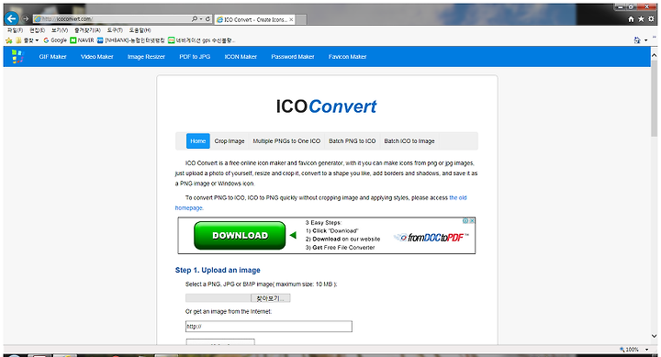Open the address bar dropdown arrow
Image resolution: width=661 pixels, height=357 pixels.
click(x=201, y=19)
